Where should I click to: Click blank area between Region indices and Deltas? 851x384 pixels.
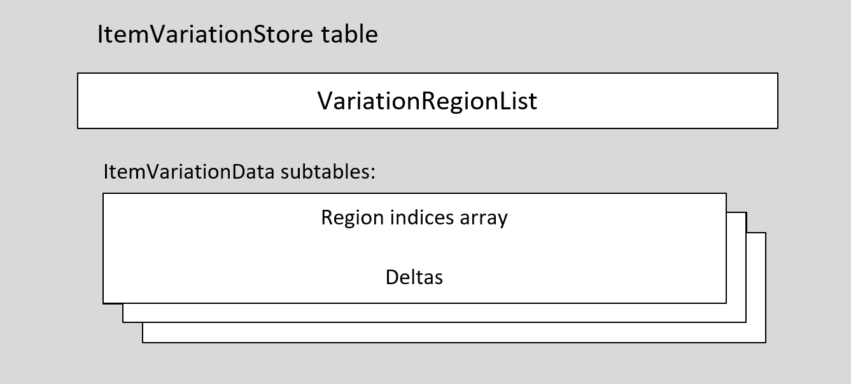414,248
